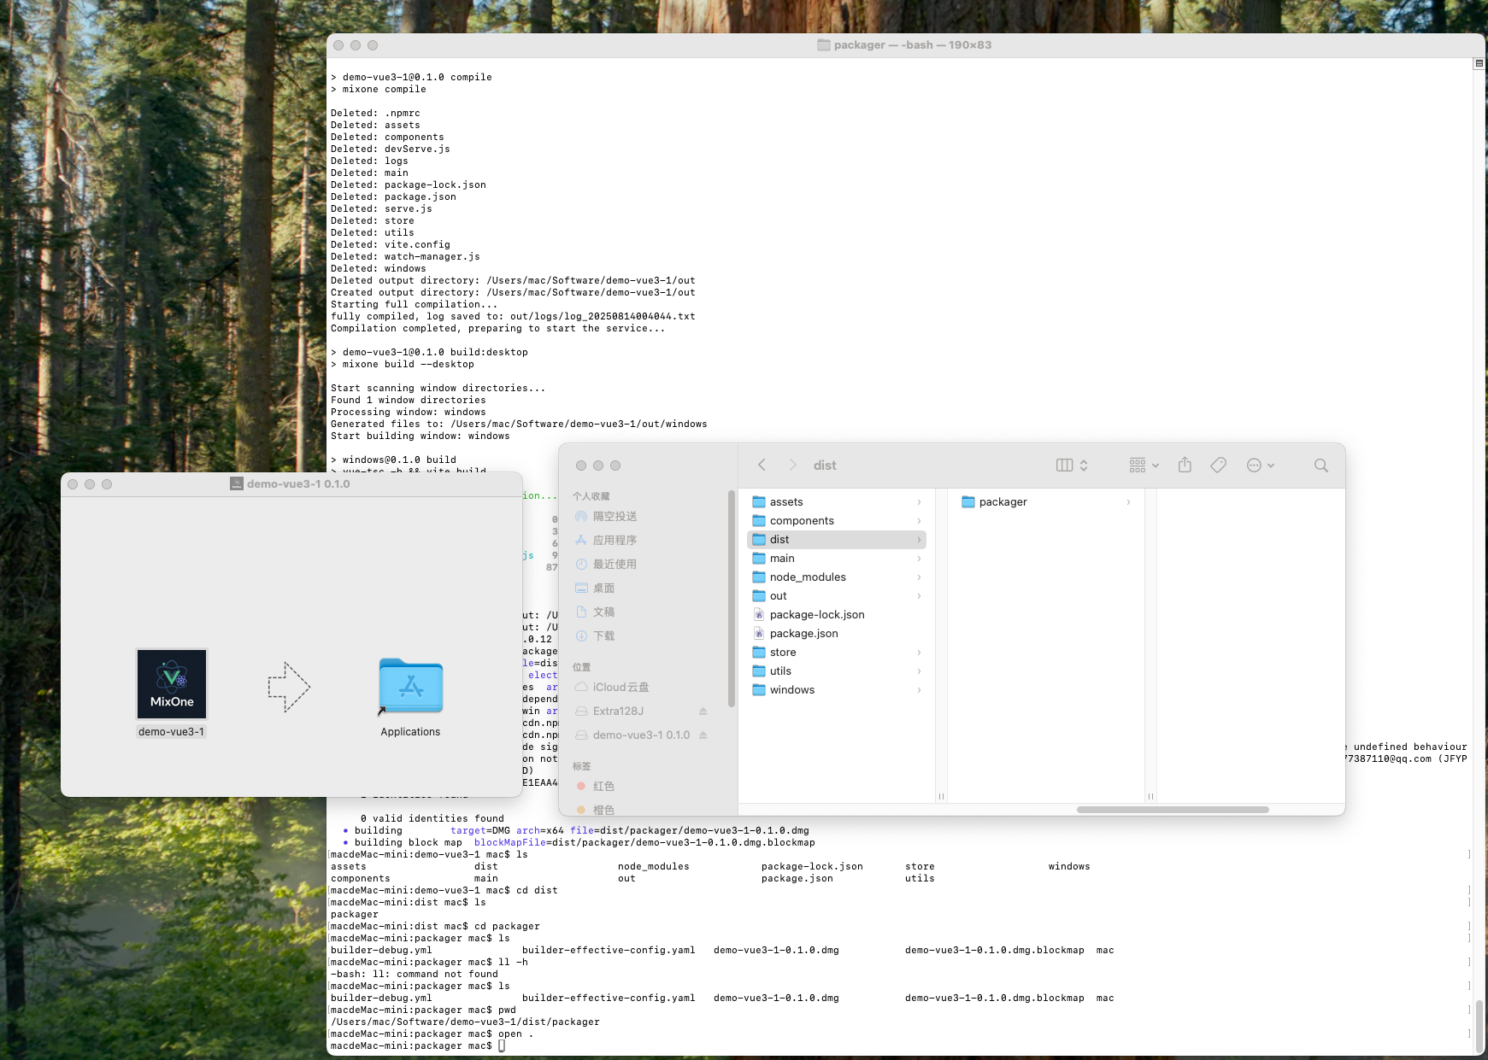Eject the demo-vue3-1 0.1.0 volume
The height and width of the screenshot is (1060, 1488).
(x=703, y=735)
